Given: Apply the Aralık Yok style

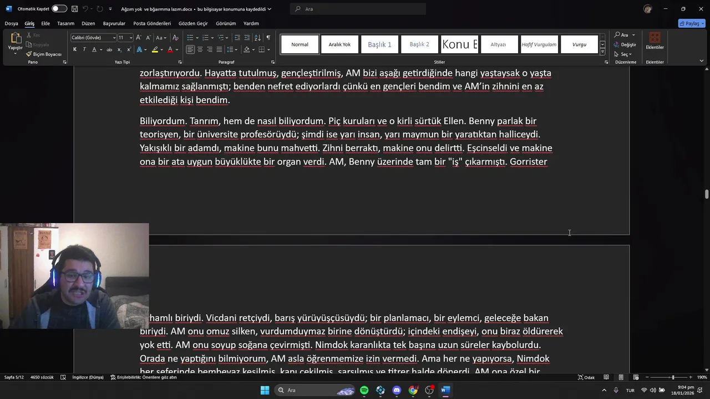Looking at the screenshot, I should click(339, 44).
